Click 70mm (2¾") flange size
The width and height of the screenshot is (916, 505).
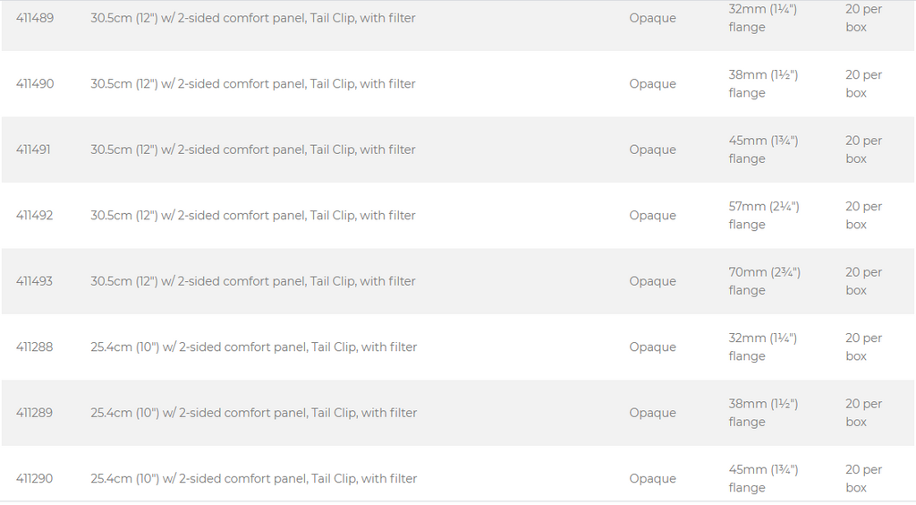click(x=765, y=281)
